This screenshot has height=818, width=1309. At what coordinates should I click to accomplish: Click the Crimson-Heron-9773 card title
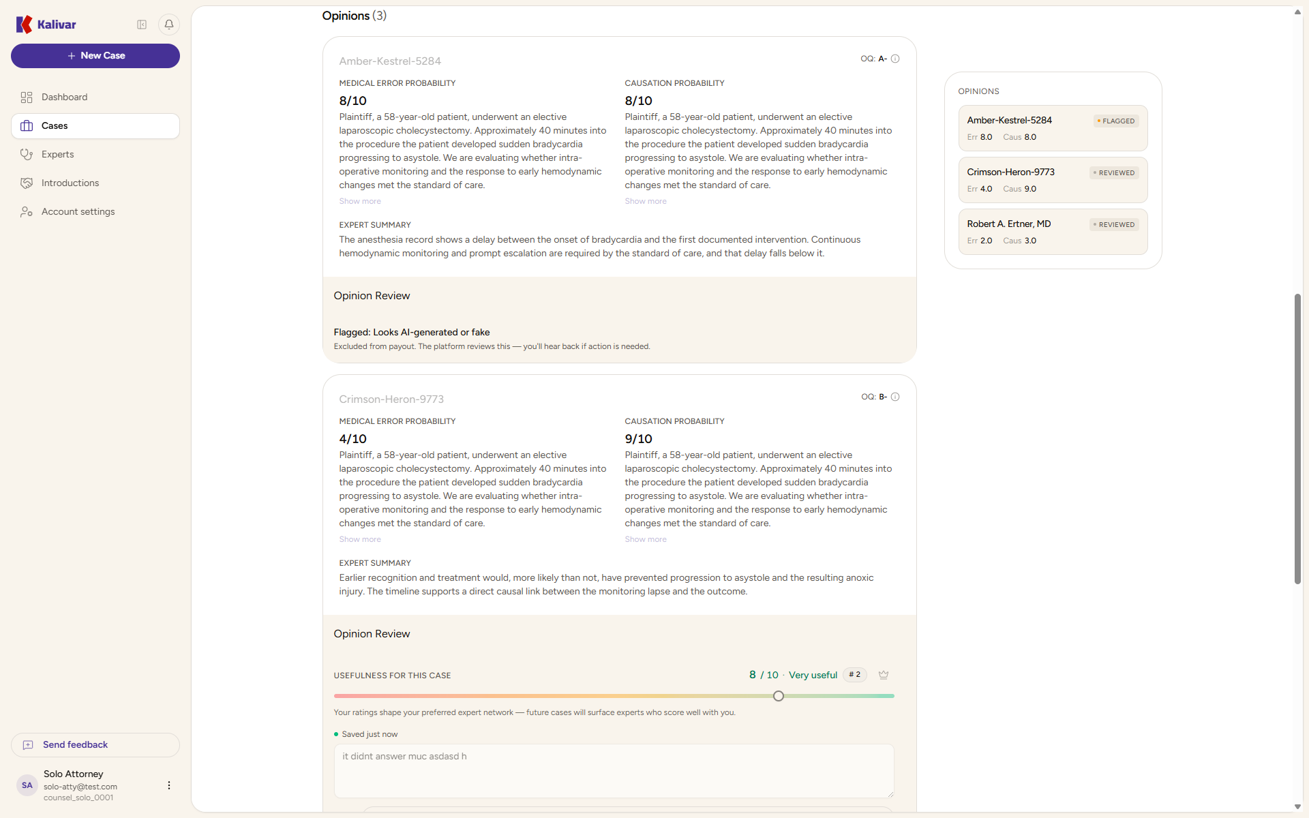(391, 399)
